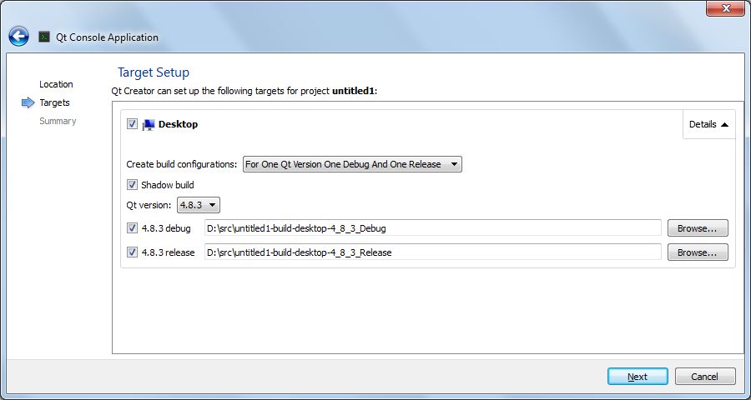Screen dimensions: 751x400
Task: Close the wizard with the red X
Action: tap(724, 8)
